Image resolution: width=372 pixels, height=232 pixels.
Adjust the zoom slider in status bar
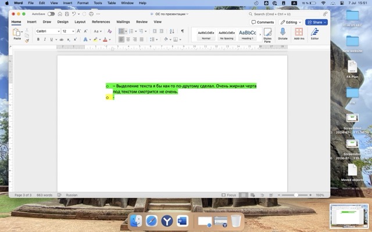293,195
